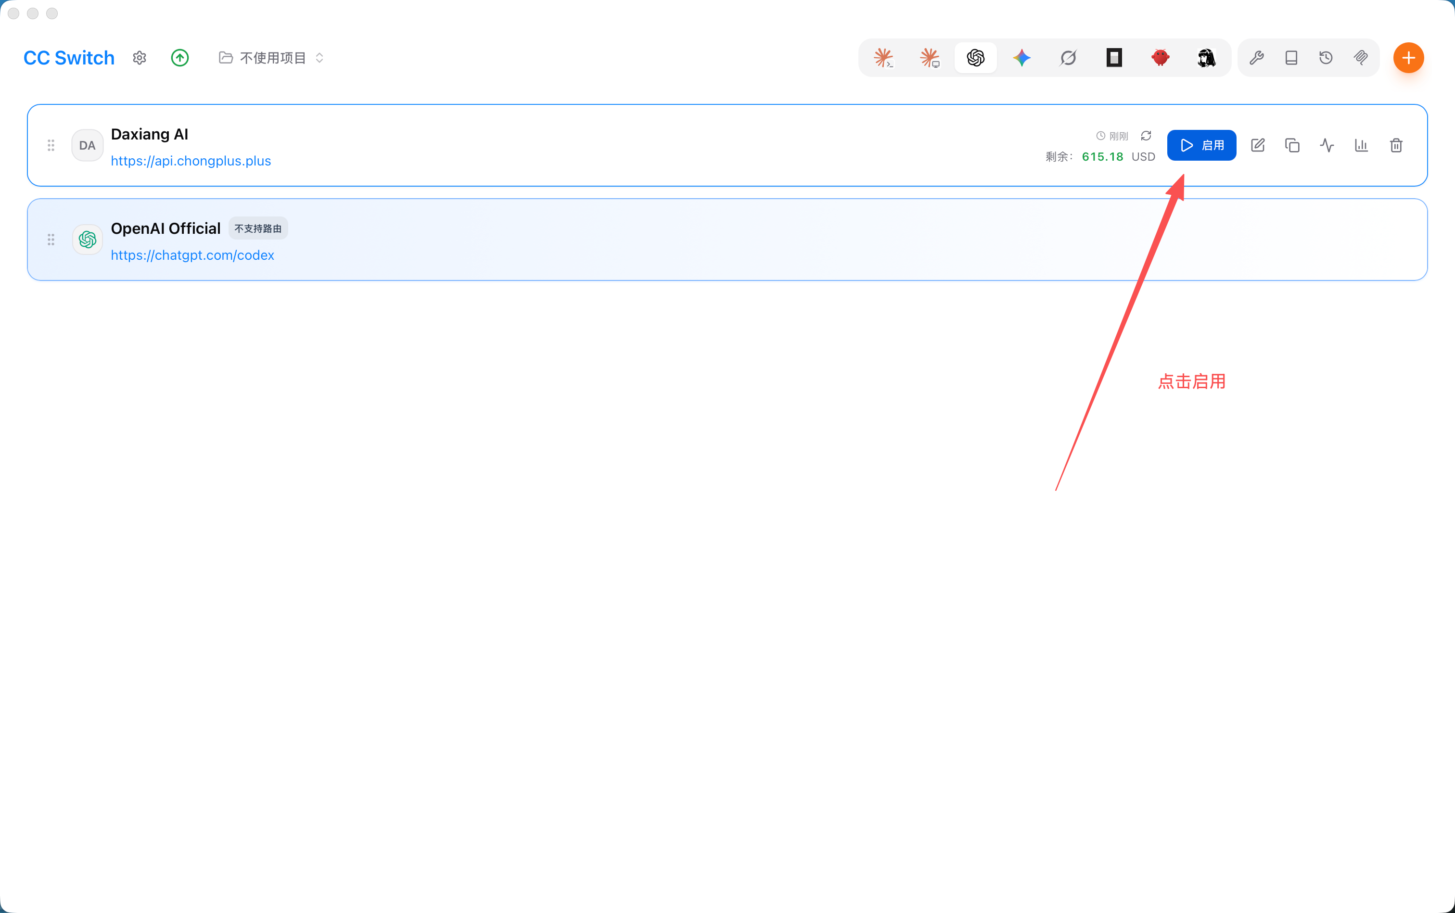
Task: Switch to the Gemini sparkle tab
Action: [x=1022, y=58]
